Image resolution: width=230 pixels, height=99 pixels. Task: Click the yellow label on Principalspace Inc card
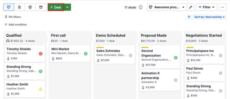click(190, 47)
